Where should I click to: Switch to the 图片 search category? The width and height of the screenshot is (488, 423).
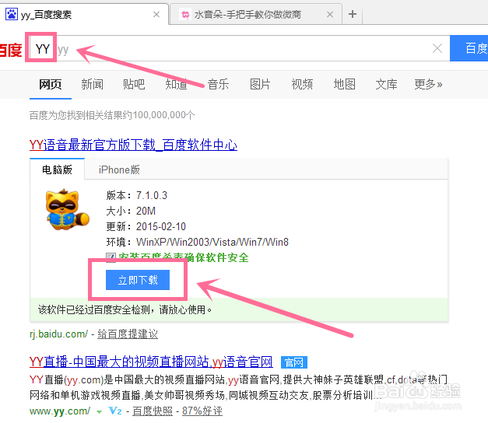point(260,84)
